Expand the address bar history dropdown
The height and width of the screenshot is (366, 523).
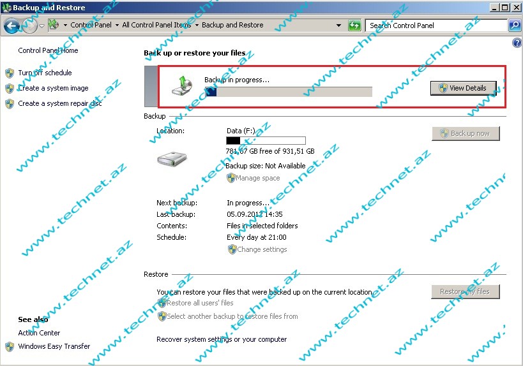coord(339,26)
